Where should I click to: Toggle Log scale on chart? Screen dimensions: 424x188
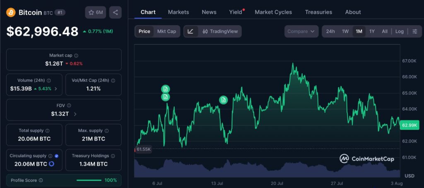[x=400, y=31]
